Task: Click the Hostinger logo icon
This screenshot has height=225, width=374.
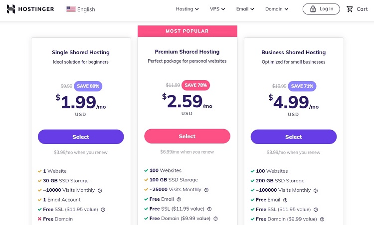Action: click(x=11, y=9)
